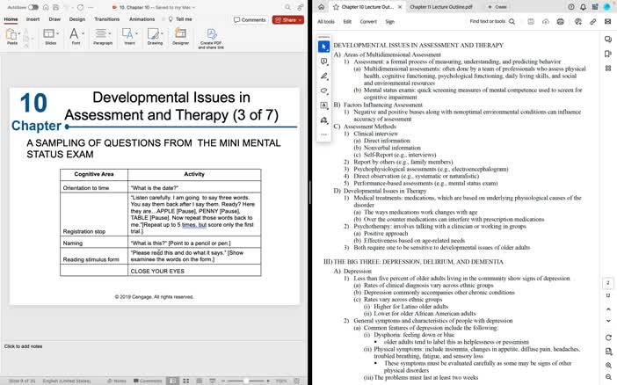Click the Acrobat Home icon

click(321, 7)
